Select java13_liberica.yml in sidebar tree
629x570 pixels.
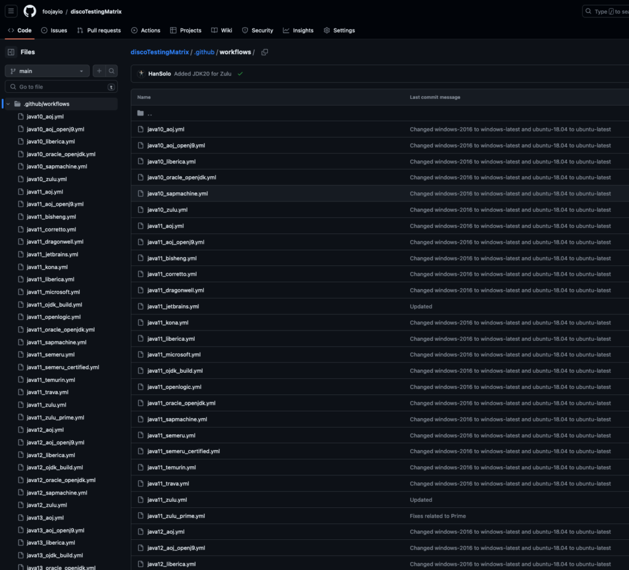[x=50, y=543]
